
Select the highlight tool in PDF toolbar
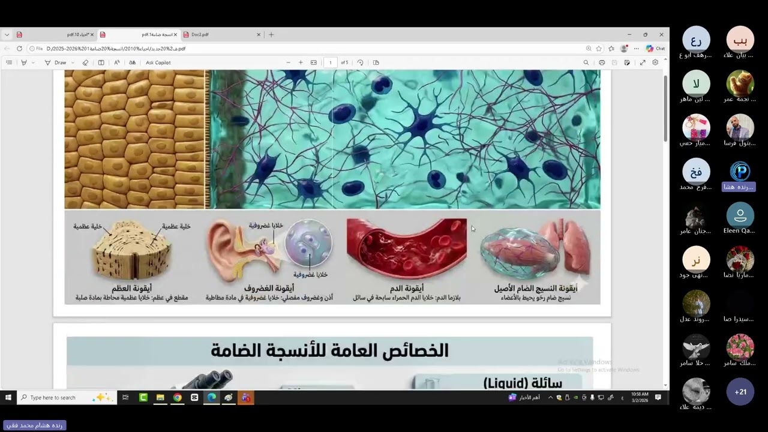[24, 62]
